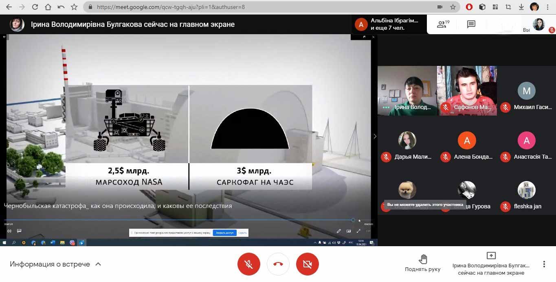This screenshot has height=282, width=556.
Task: Click muted mic badge of Сафонов Ма...
Action: (x=446, y=107)
